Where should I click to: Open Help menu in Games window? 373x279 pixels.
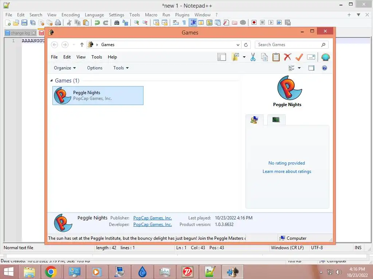112,57
